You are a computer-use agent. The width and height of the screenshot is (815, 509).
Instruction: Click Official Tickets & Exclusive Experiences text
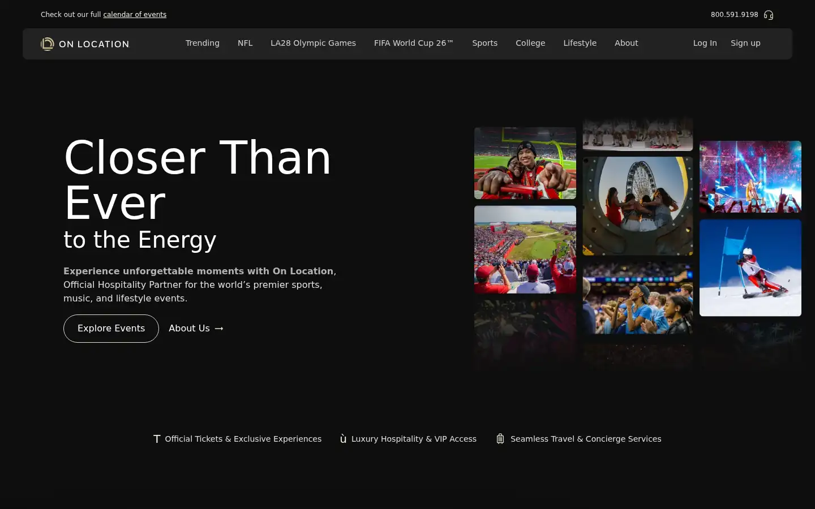[243, 439]
